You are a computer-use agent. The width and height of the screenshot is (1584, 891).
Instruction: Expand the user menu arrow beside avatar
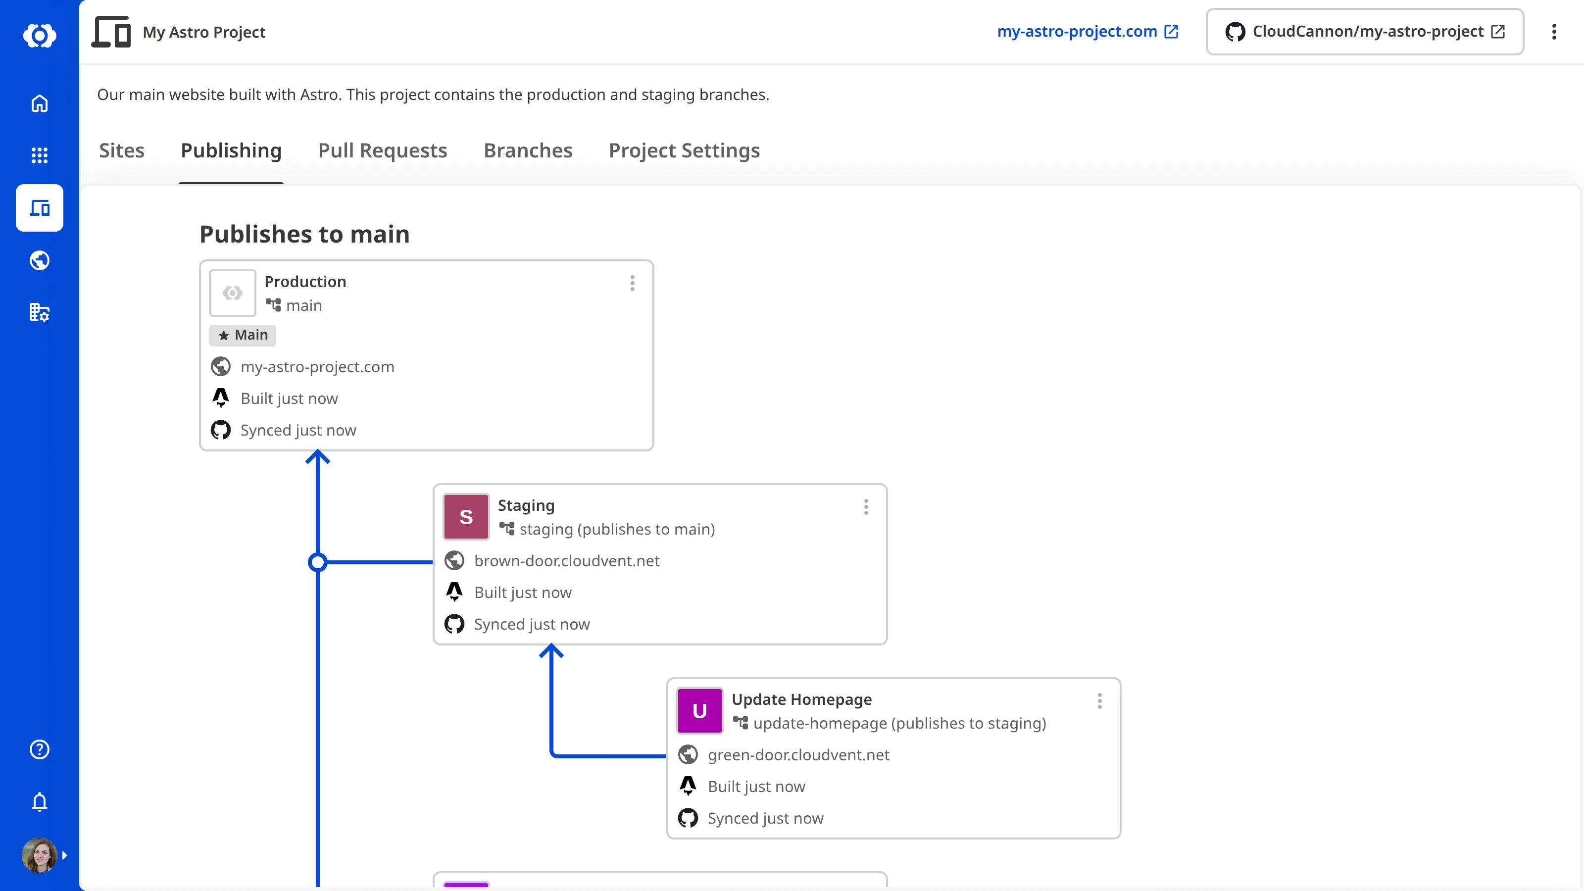pos(64,855)
